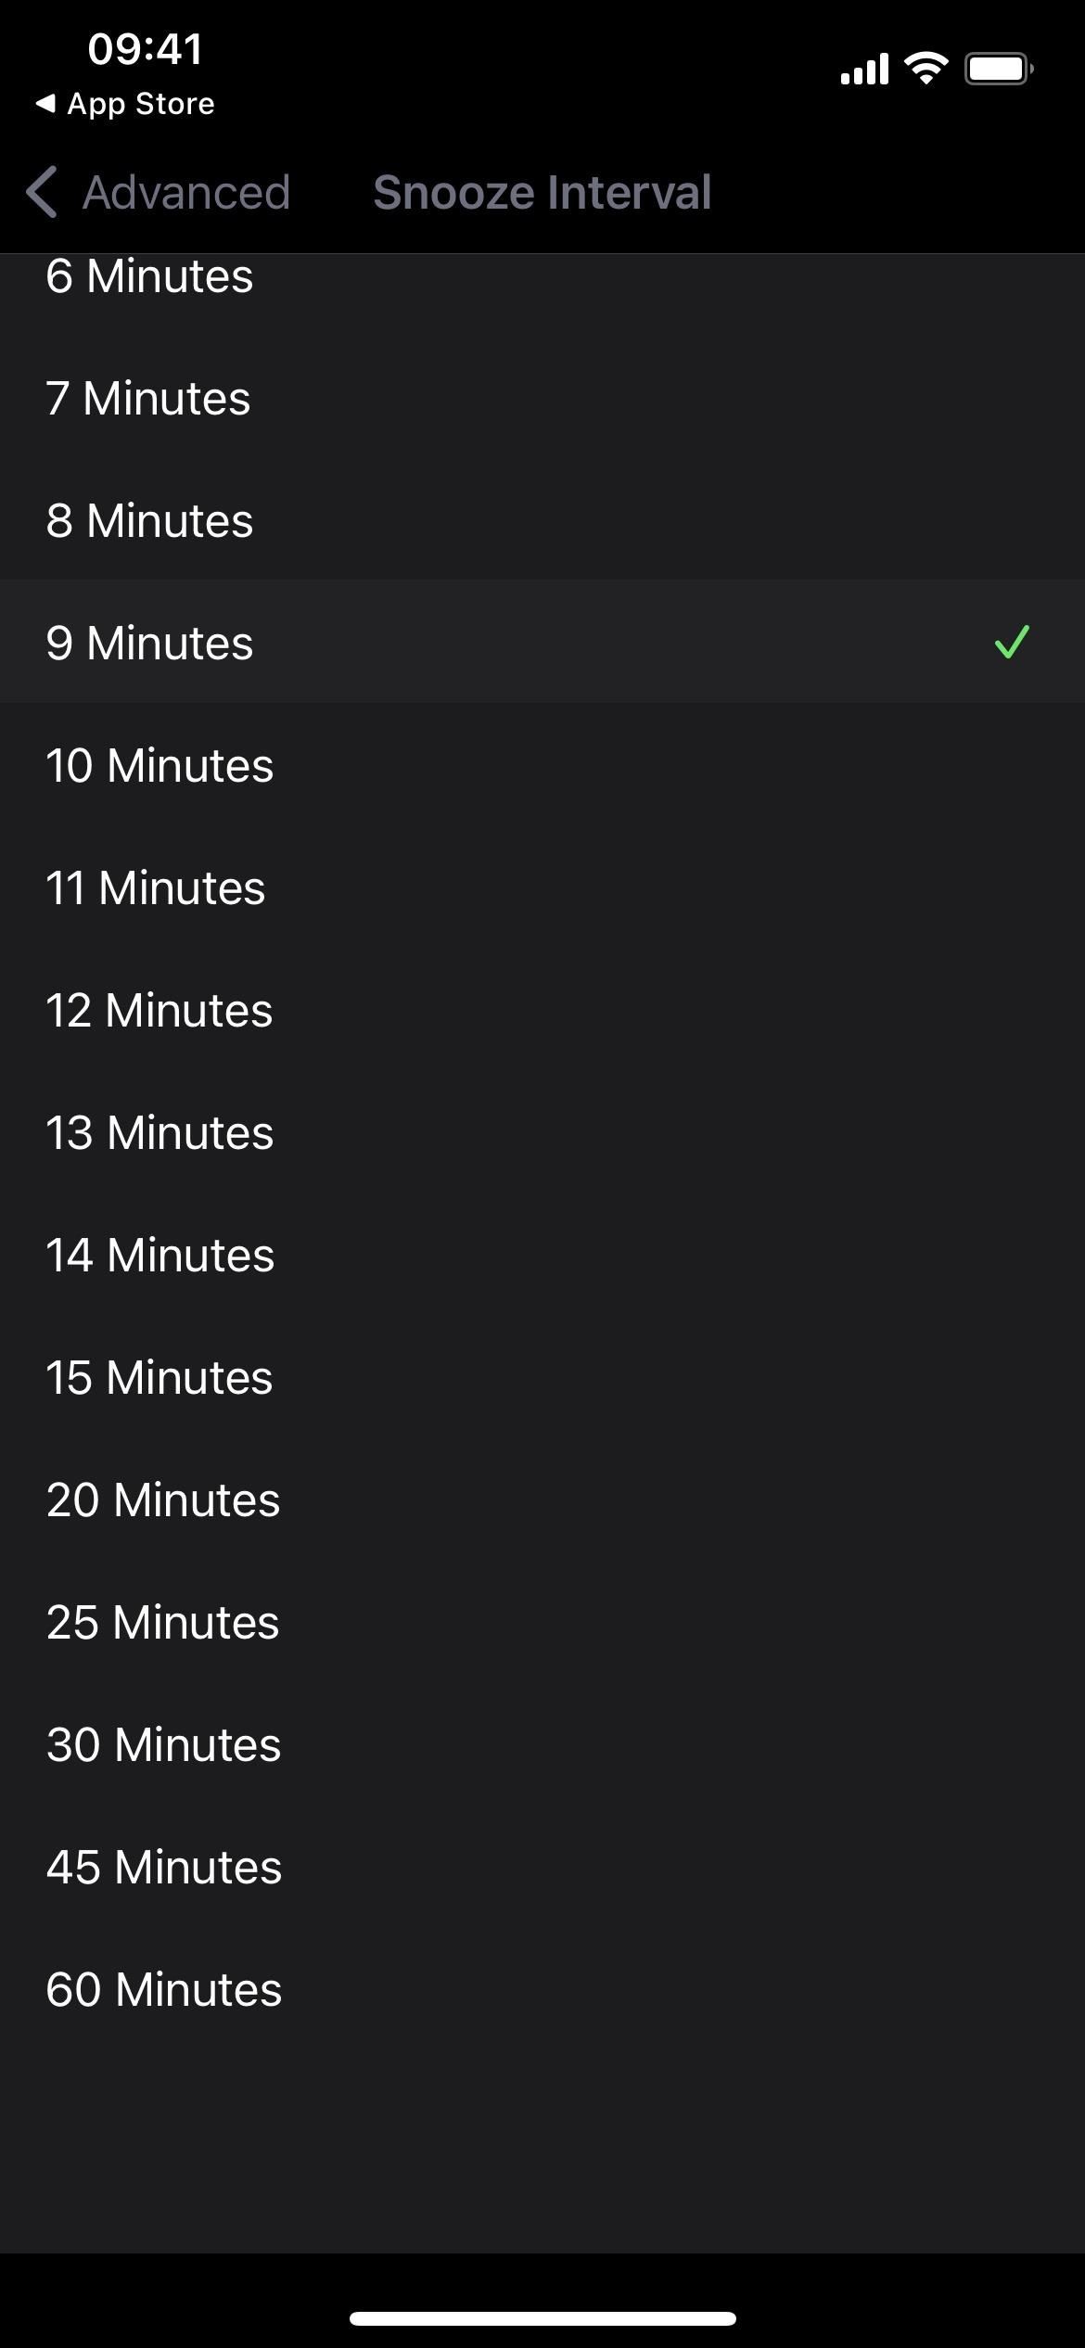This screenshot has width=1085, height=2348.
Task: Pick 8 Minutes from the list
Action: pyautogui.click(x=542, y=520)
